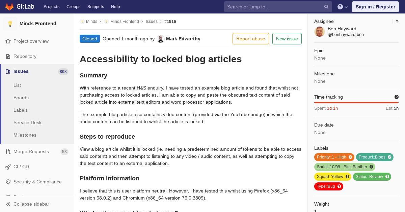Viewport: 405px width, 212px height.
Task: Click the GitLab fox logo
Action: click(x=9, y=6)
